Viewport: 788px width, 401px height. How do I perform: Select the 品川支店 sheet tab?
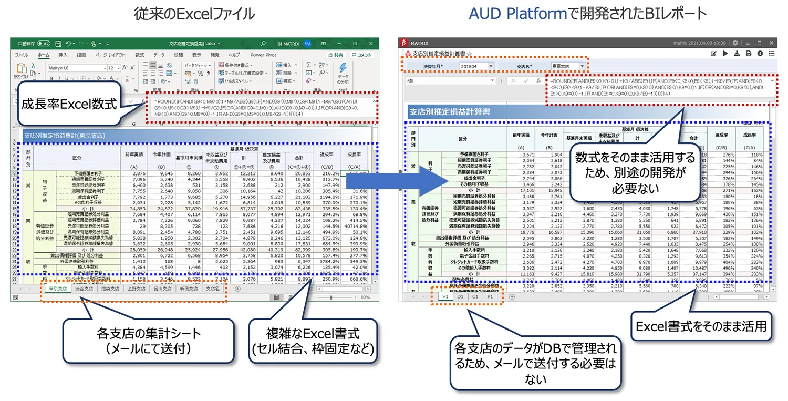(x=162, y=289)
